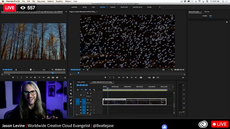Select the Slip tool
The image size is (230, 129).
(x=71, y=97)
